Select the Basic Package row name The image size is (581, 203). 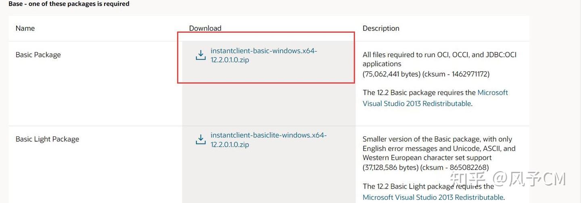coord(38,54)
